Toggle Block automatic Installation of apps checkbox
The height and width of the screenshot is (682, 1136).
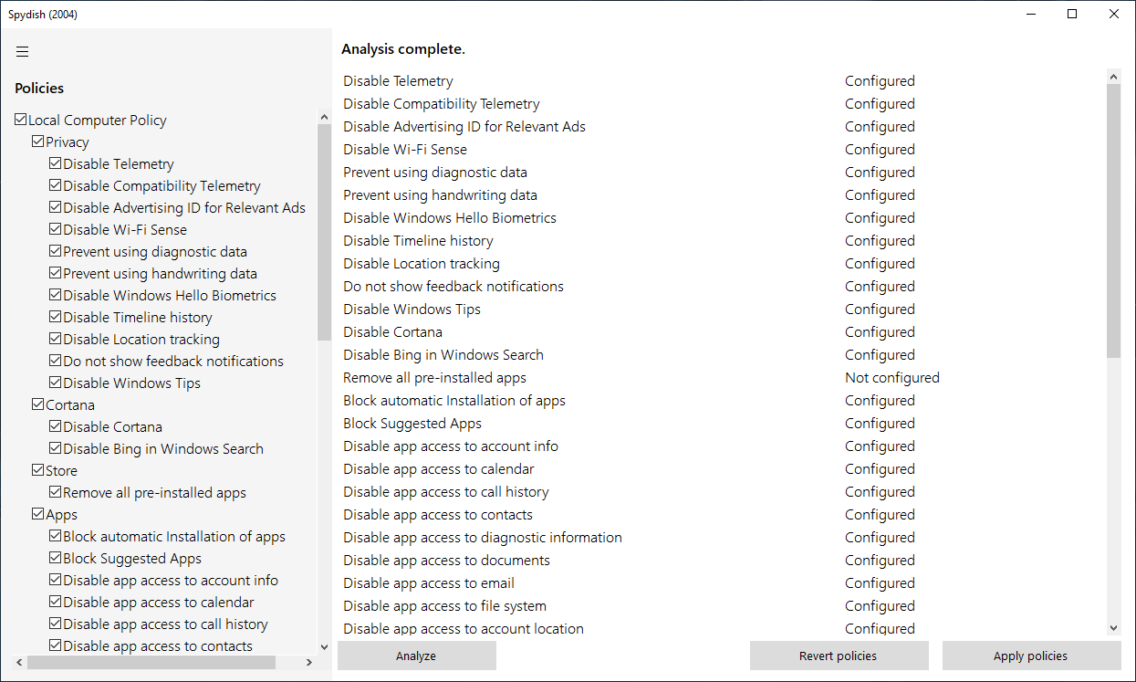tap(56, 536)
